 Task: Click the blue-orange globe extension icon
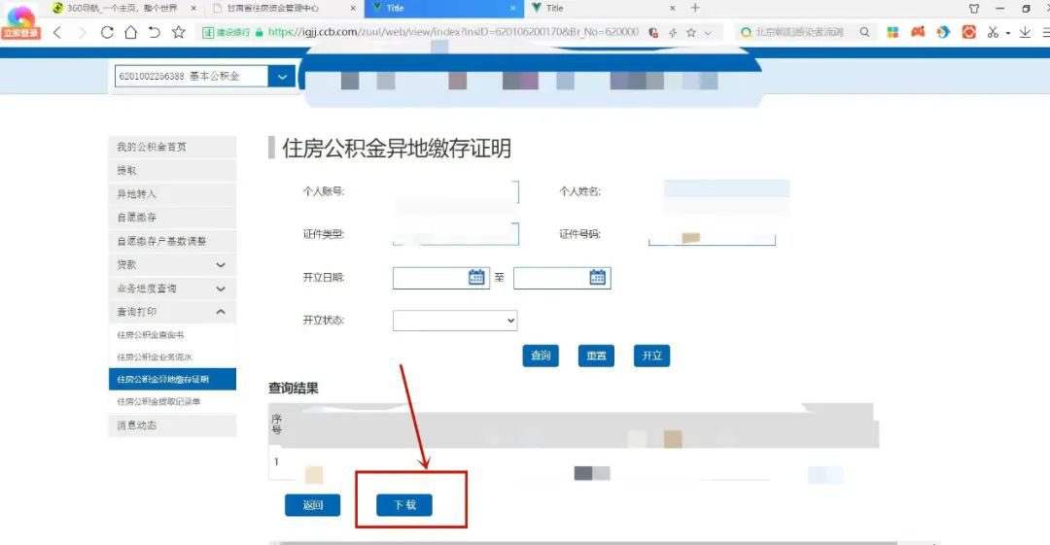[943, 31]
